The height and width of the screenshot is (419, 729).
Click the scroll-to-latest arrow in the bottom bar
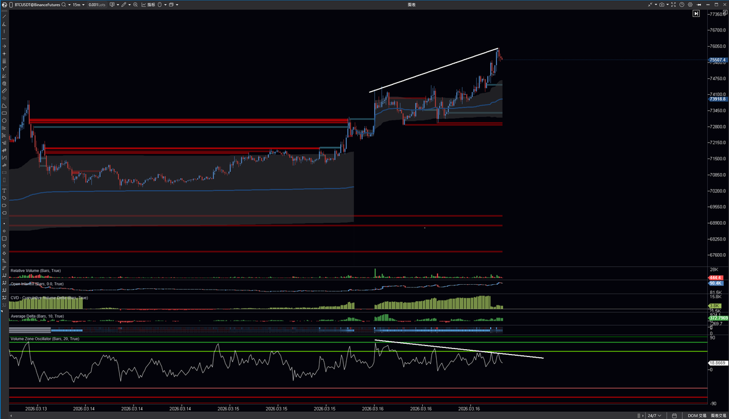[x=643, y=415]
